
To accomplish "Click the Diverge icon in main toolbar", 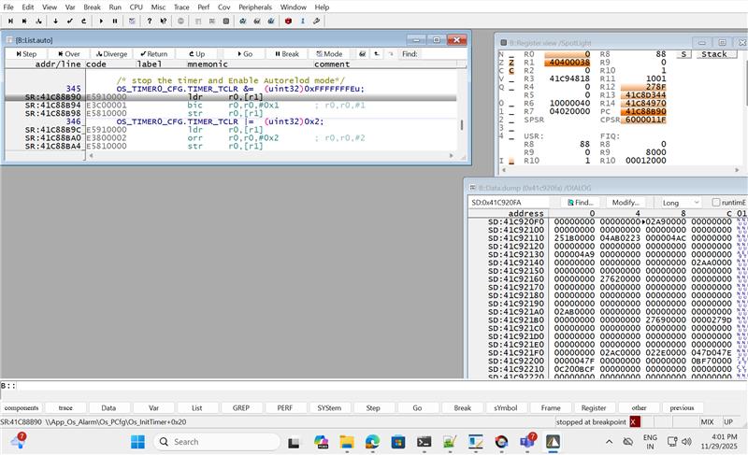I will (x=38, y=21).
